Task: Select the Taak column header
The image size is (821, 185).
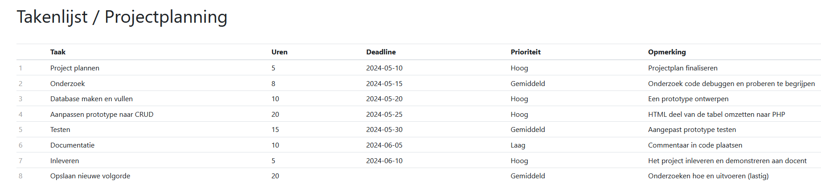Action: tap(58, 52)
